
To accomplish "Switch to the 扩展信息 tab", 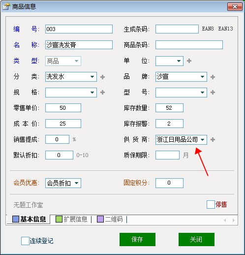I will pos(71,219).
